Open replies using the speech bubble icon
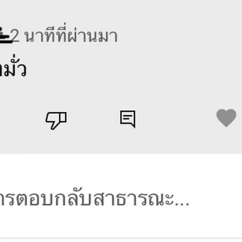 click(128, 119)
